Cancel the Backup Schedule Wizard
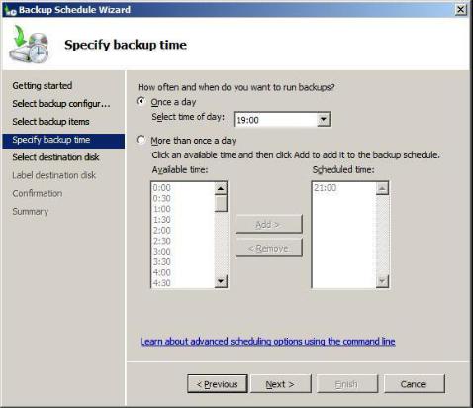This screenshot has width=473, height=408. coord(415,384)
